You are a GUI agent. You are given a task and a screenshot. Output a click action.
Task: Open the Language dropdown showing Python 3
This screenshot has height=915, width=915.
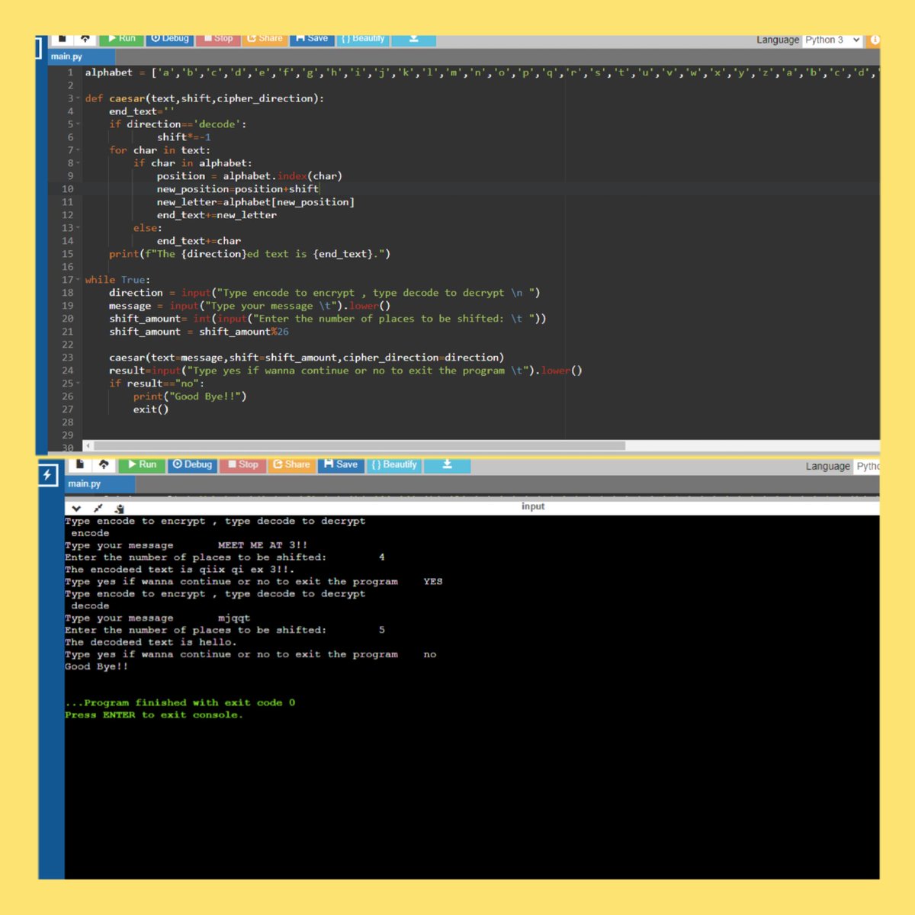[x=831, y=40]
